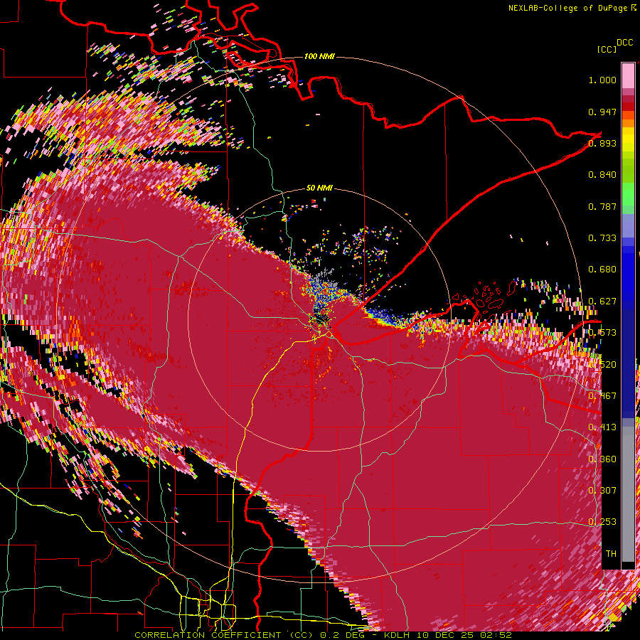Click the 0.787 scale value

coord(602,206)
